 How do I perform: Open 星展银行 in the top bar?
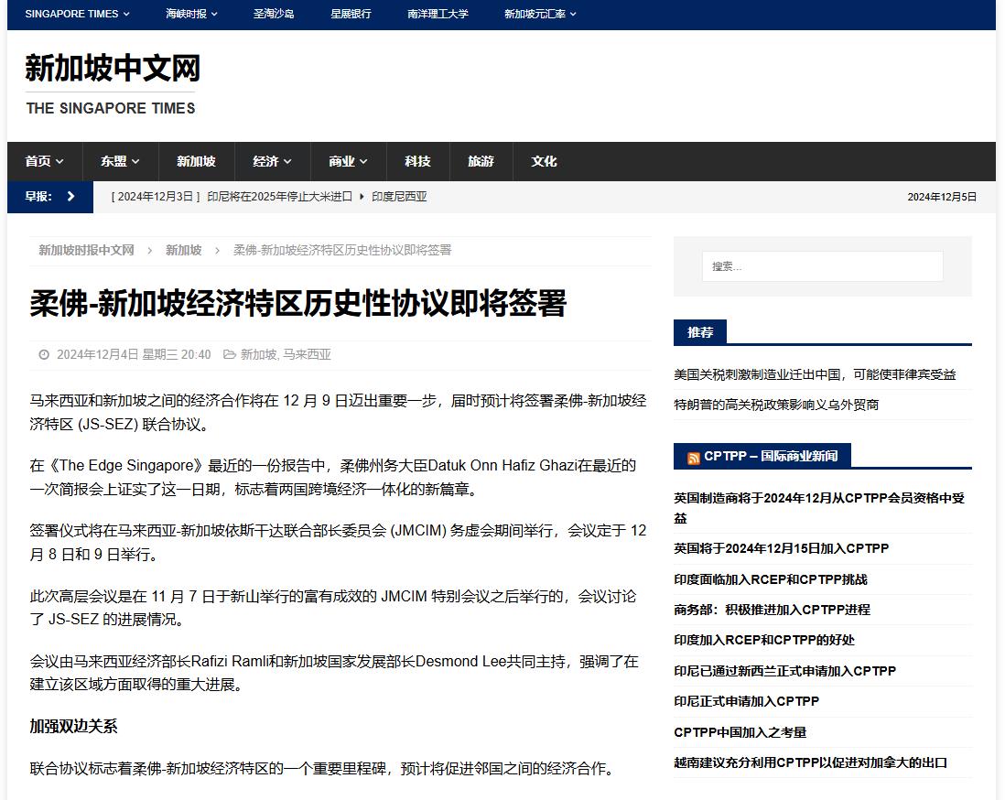(x=351, y=14)
